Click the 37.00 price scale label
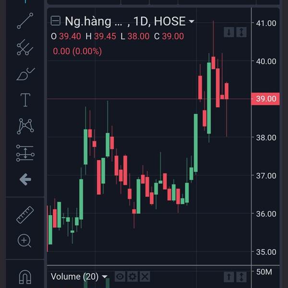The image size is (288, 288). click(266, 176)
